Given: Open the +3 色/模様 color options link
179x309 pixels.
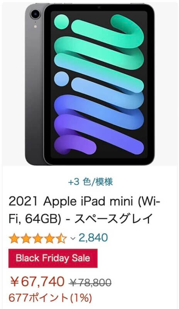Looking at the screenshot, I should point(90,182).
